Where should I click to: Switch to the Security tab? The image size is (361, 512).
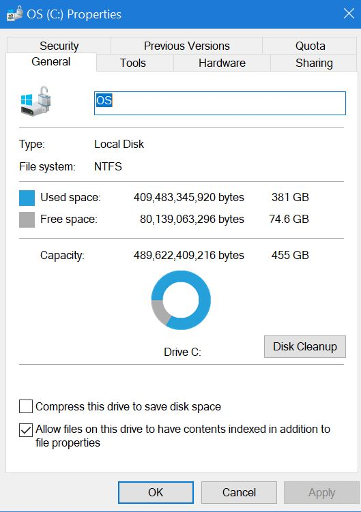coord(59,46)
